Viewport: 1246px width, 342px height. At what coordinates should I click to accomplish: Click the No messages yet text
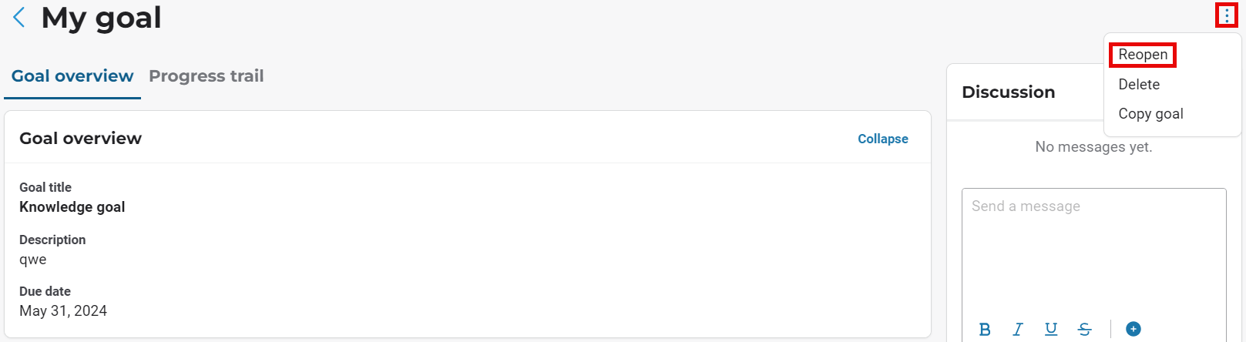tap(1093, 147)
